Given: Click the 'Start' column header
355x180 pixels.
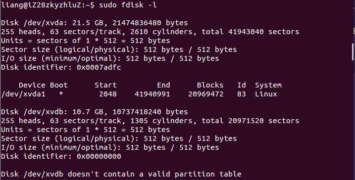Looking at the screenshot, I should tap(105, 85).
